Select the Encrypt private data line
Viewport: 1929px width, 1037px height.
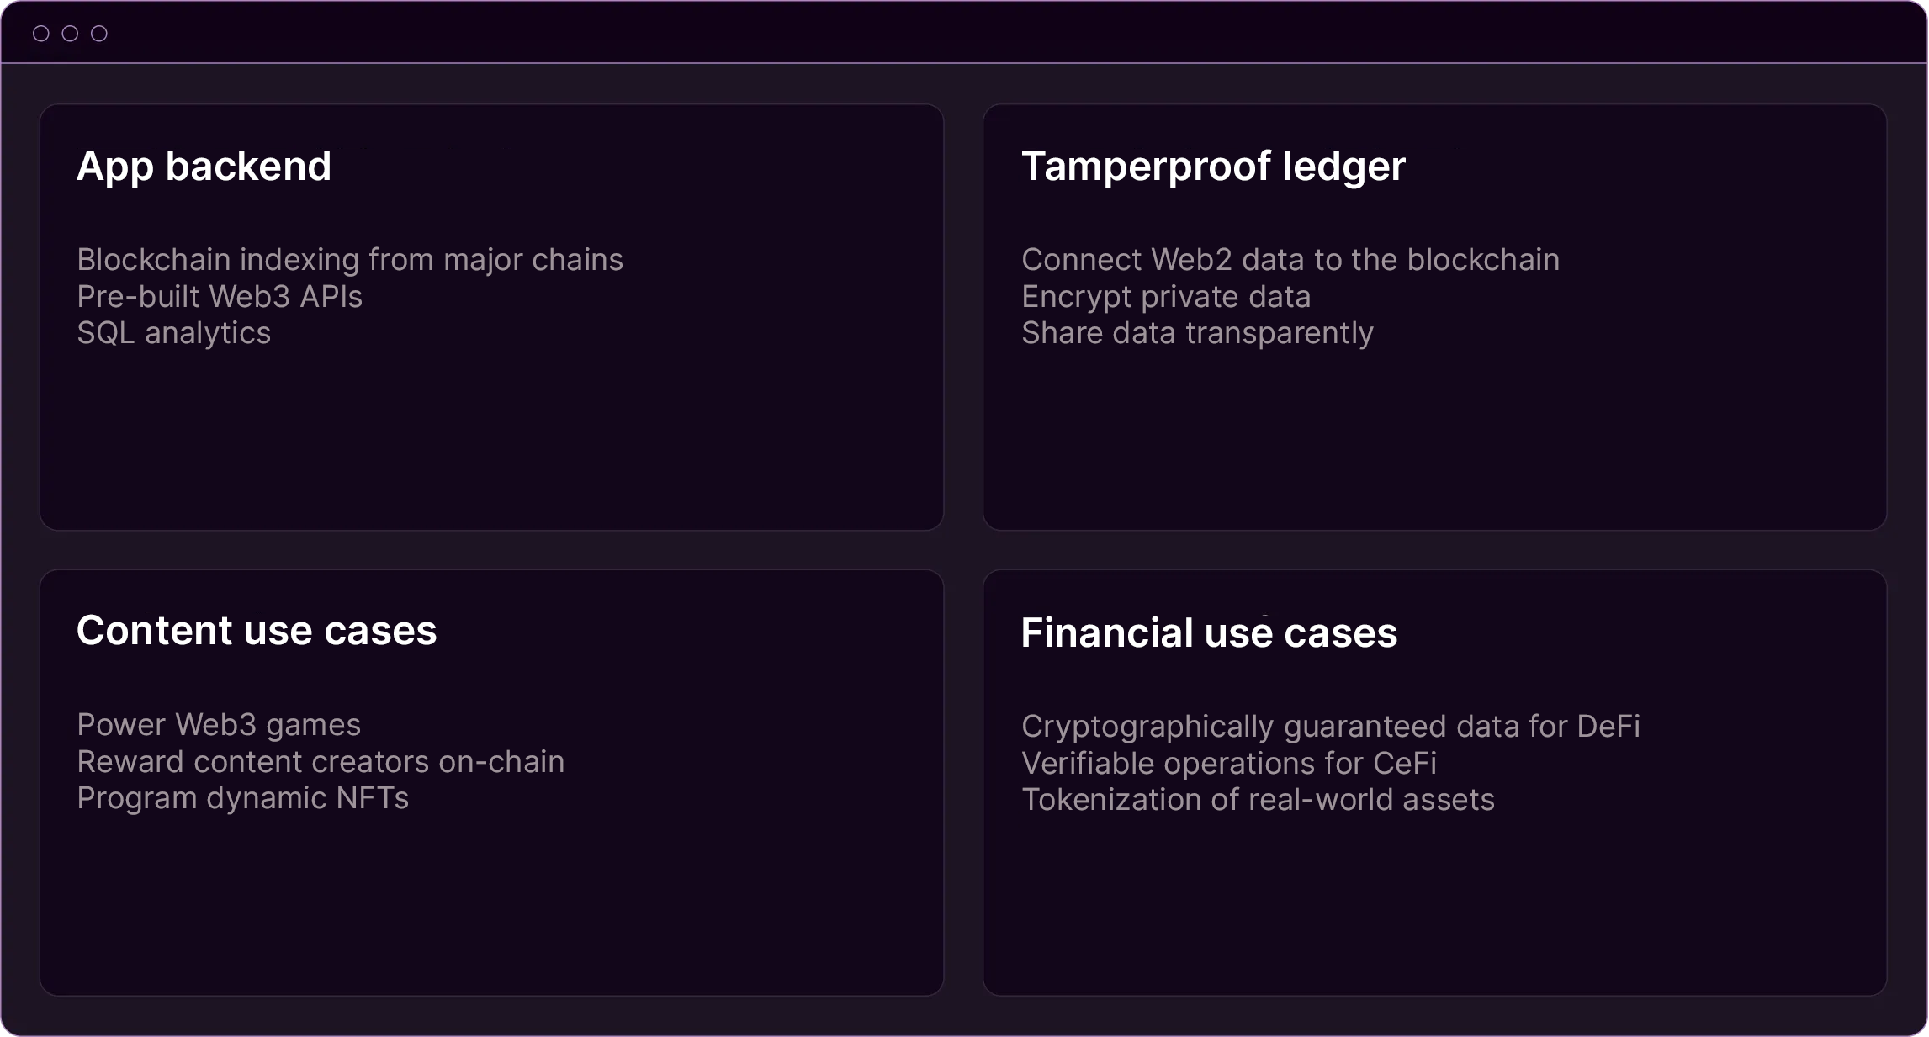pyautogui.click(x=1166, y=297)
